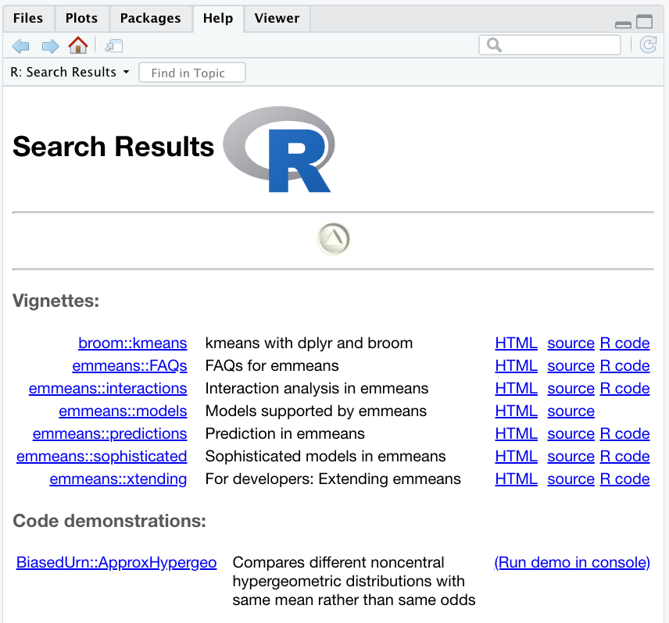The image size is (669, 623).
Task: Open the R: Search Results dropdown
Action: tap(70, 73)
